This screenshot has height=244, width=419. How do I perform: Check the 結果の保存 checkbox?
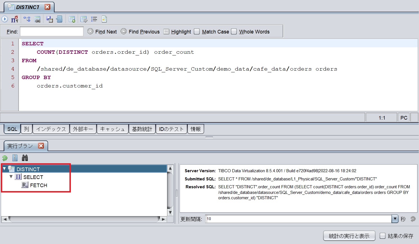pyautogui.click(x=382, y=236)
